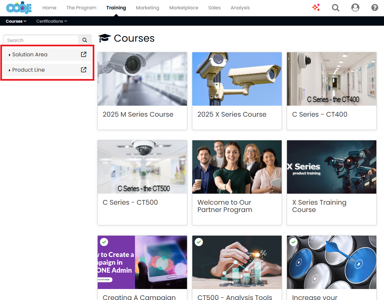
Task: Open the Solution Area external link icon
Action: [83, 54]
